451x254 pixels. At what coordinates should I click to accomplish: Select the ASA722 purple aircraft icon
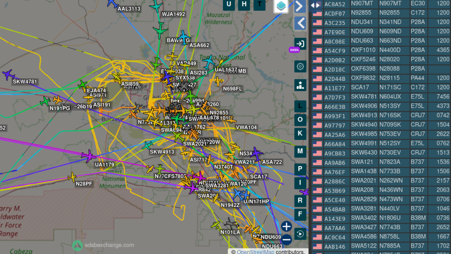(x=256, y=154)
